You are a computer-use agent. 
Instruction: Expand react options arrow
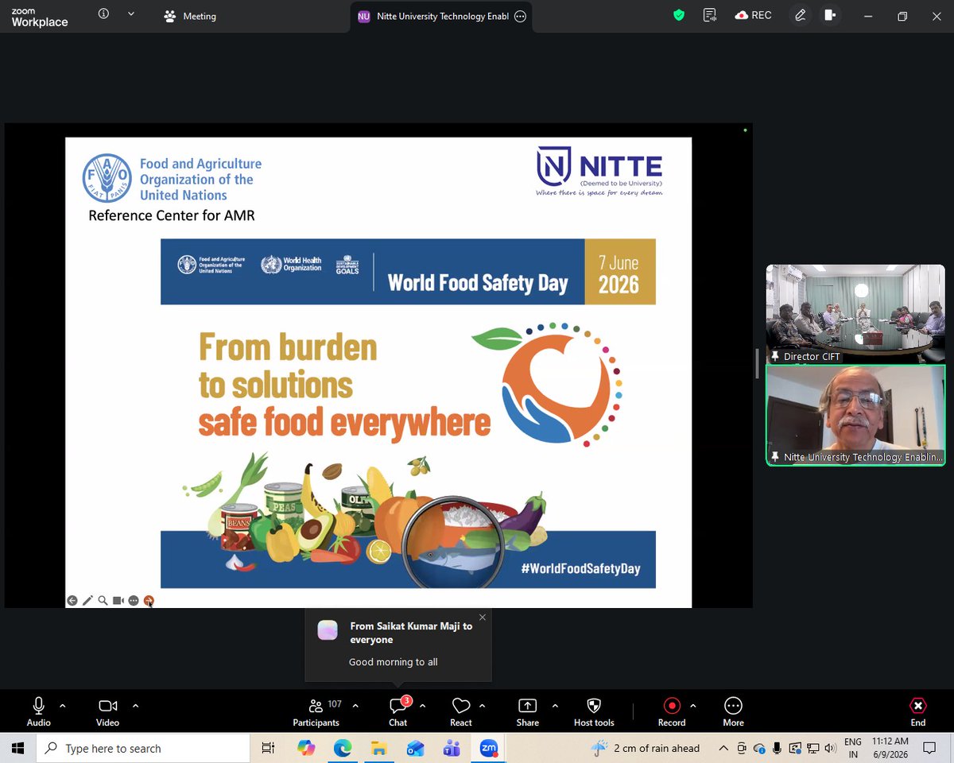(483, 706)
